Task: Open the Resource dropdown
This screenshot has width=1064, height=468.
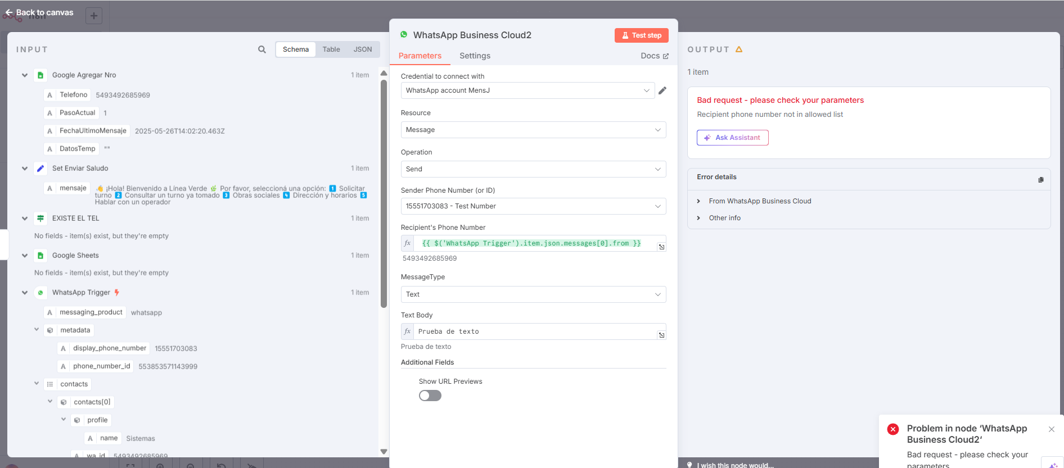Action: [x=533, y=130]
